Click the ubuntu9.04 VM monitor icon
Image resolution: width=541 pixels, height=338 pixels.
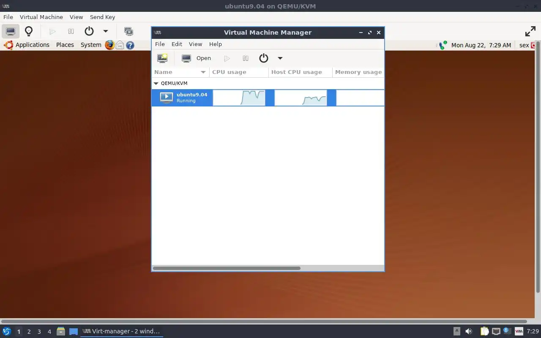point(167,98)
